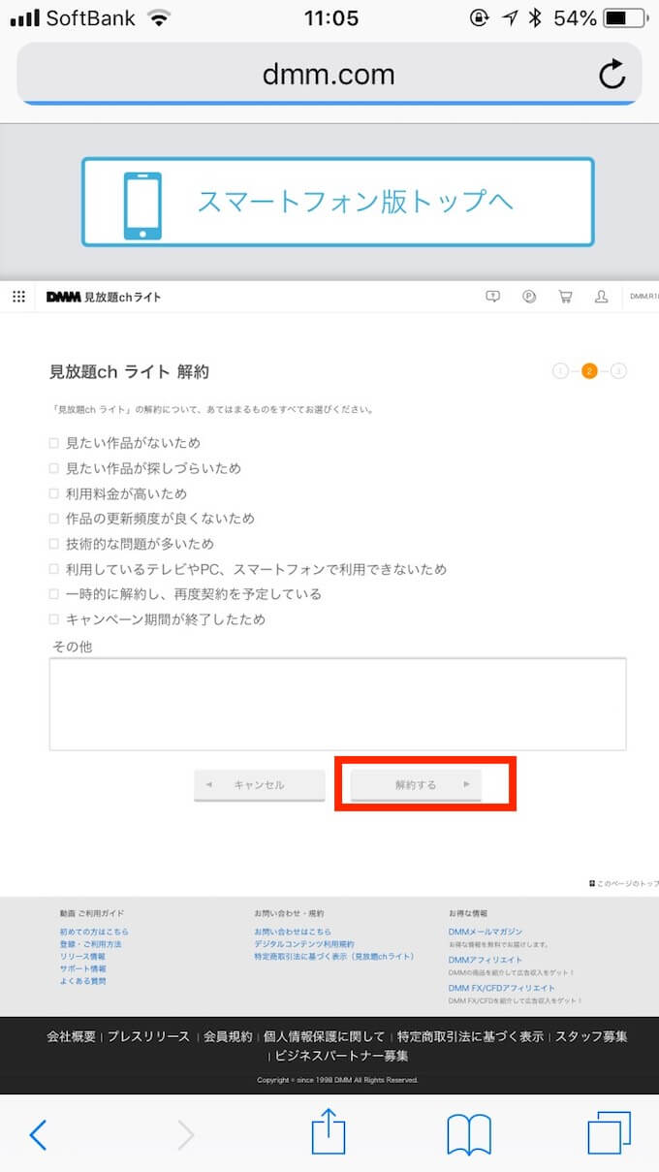Open よくある質問 link
The image size is (659, 1172).
click(82, 981)
